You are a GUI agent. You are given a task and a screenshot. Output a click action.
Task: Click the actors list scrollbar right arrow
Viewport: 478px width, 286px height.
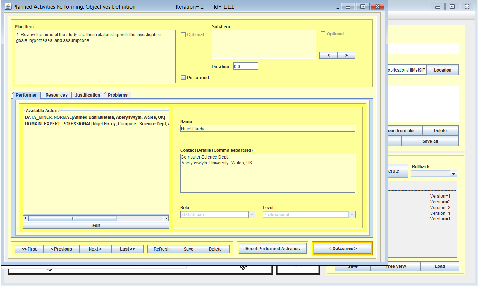[166, 218]
